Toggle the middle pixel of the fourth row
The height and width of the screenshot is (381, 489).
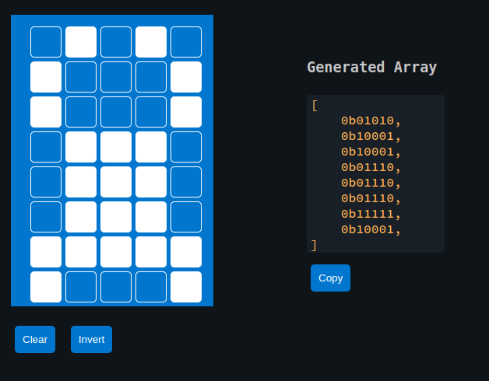[116, 147]
